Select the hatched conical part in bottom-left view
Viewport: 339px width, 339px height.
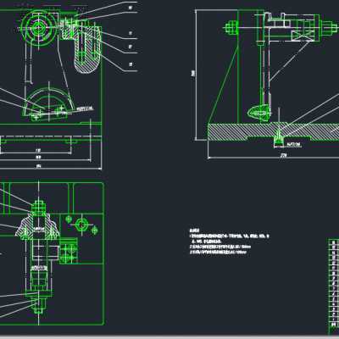coord(38,227)
